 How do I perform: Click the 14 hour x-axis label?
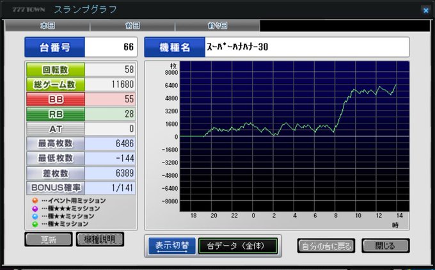click(x=399, y=216)
